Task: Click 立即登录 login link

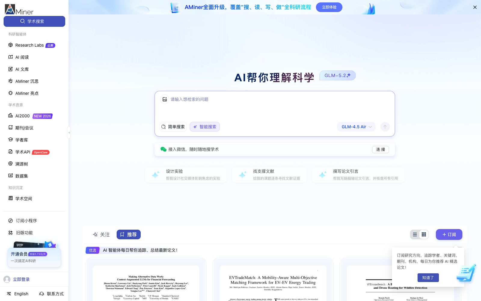Action: (x=21, y=279)
